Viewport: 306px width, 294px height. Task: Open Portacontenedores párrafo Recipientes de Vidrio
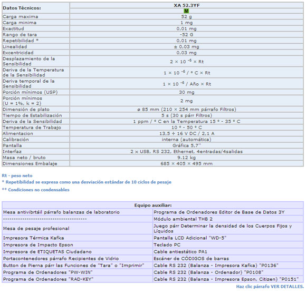tap(61, 259)
